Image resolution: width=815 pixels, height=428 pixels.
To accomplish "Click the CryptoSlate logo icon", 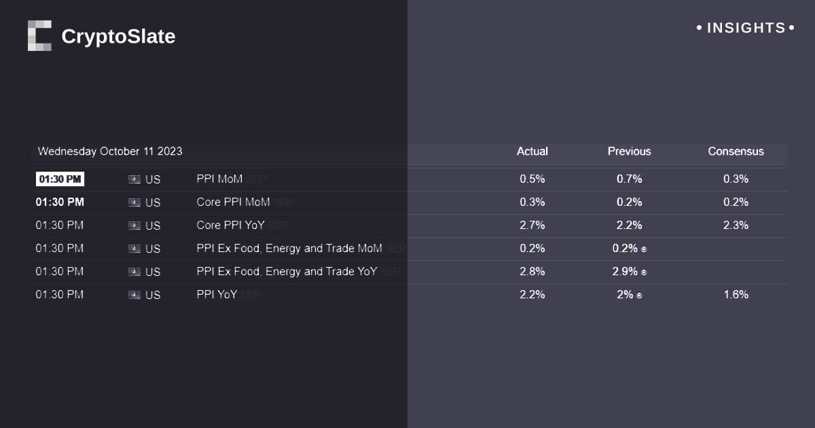I will click(x=39, y=35).
